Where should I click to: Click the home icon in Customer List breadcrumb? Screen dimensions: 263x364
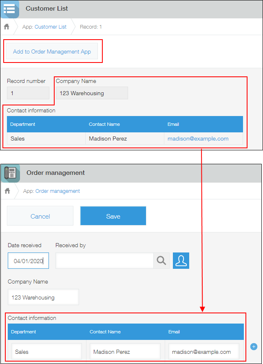pos(7,27)
